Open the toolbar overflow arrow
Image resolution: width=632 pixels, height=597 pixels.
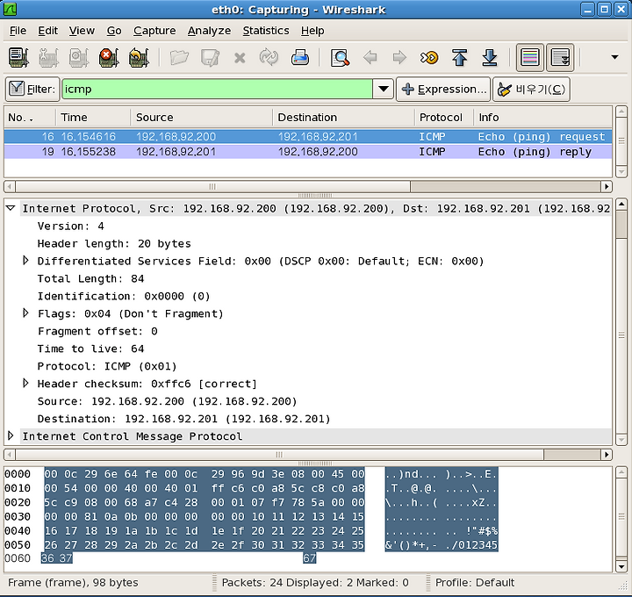[x=614, y=57]
